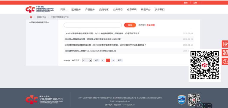
Task: Open the 业务动态 menu
Action: pos(118,9)
